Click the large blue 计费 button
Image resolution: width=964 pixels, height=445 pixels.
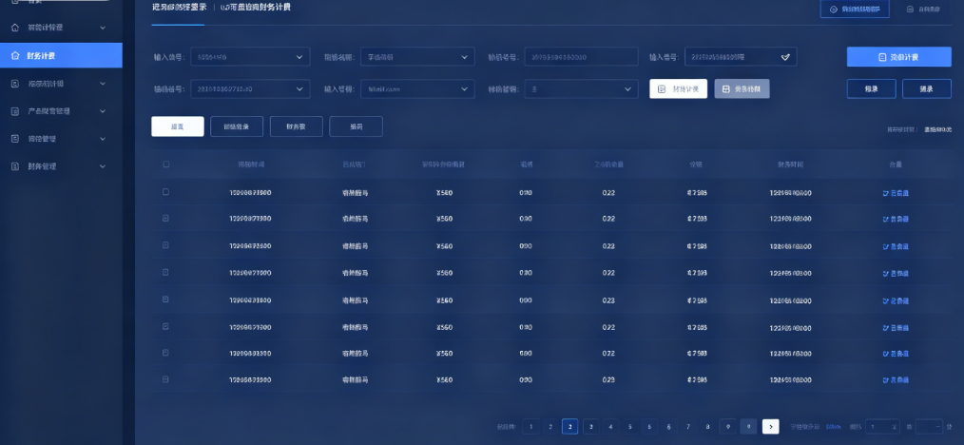(898, 57)
